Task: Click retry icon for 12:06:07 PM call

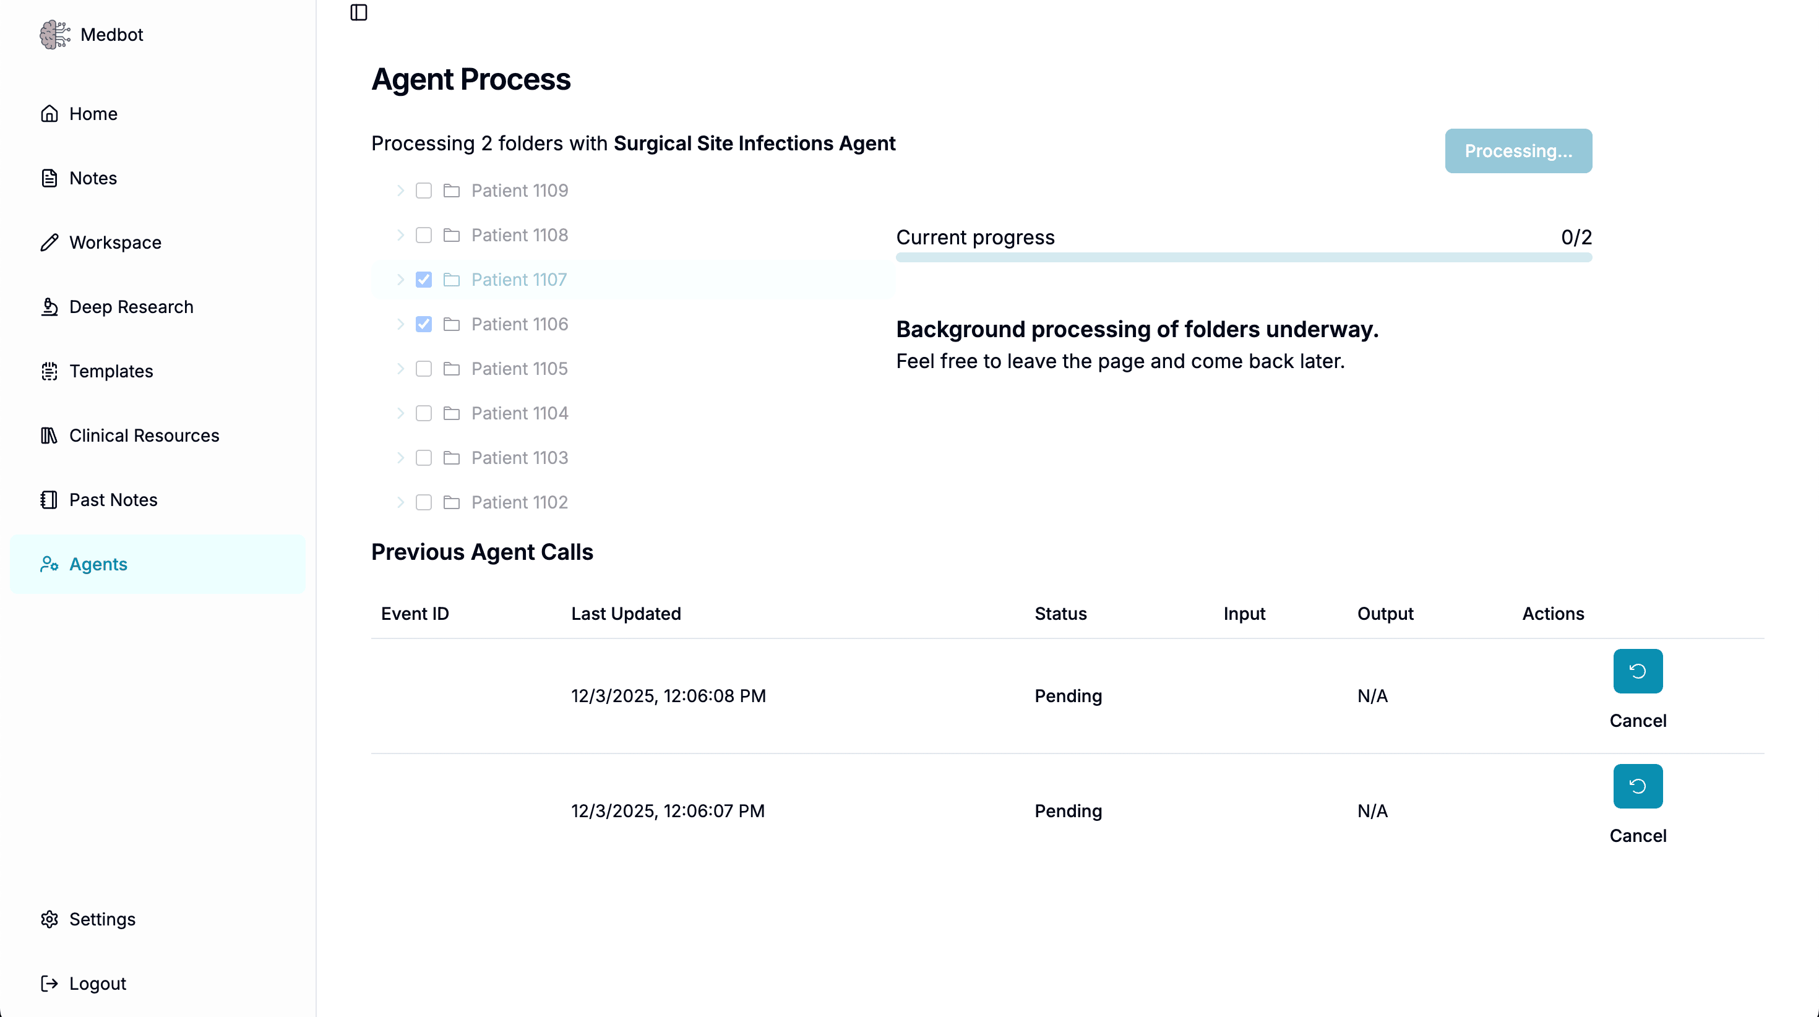Action: [x=1638, y=786]
